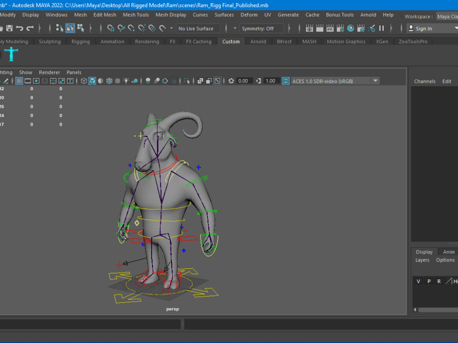Click the Sign In button
This screenshot has height=343, width=458.
coord(425,28)
